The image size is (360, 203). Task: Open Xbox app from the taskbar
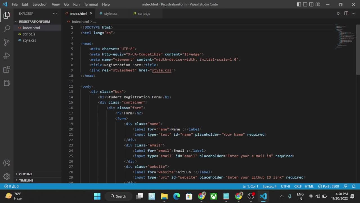pos(214,196)
